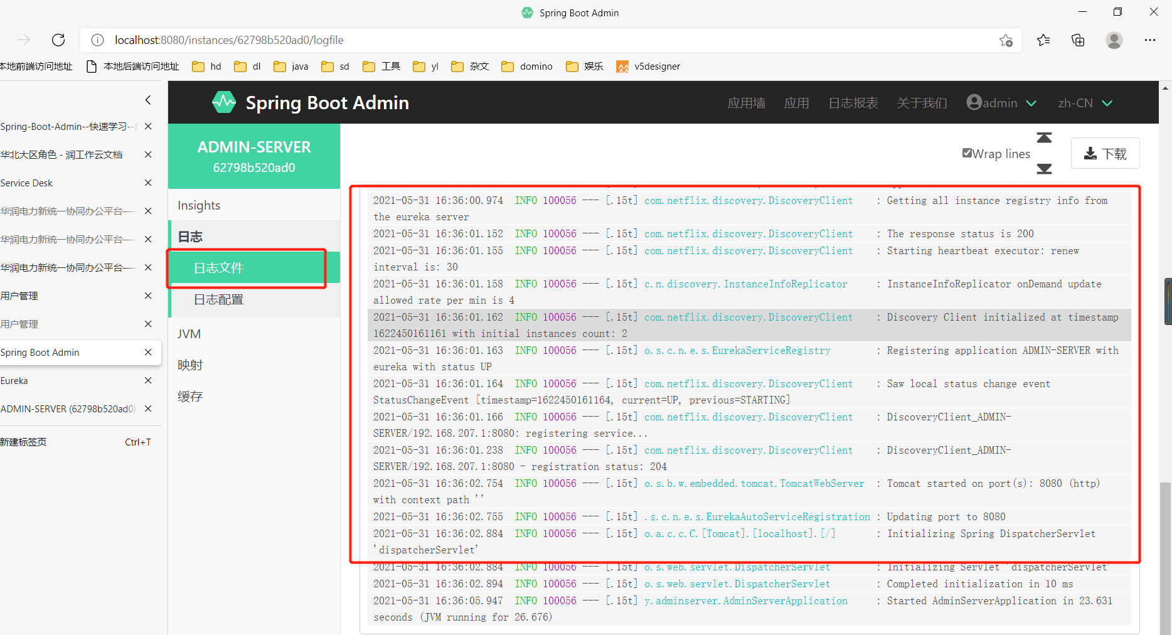Open the v5designer bookmark
Screen dimensions: 1172x635
[648, 66]
